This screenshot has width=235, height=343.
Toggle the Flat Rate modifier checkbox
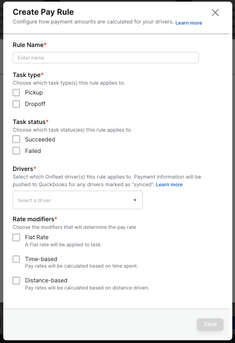tap(16, 238)
